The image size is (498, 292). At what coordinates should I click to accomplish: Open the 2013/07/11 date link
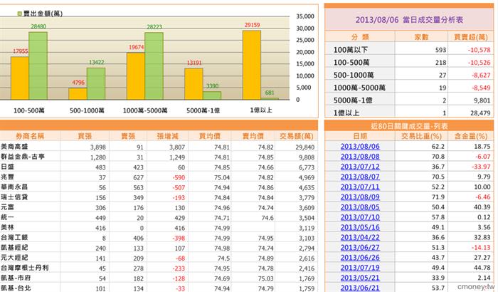click(360, 187)
